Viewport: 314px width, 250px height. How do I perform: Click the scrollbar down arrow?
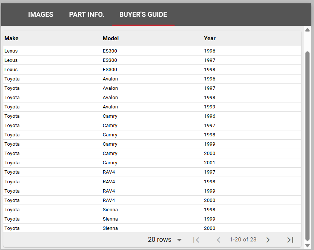tap(307, 246)
